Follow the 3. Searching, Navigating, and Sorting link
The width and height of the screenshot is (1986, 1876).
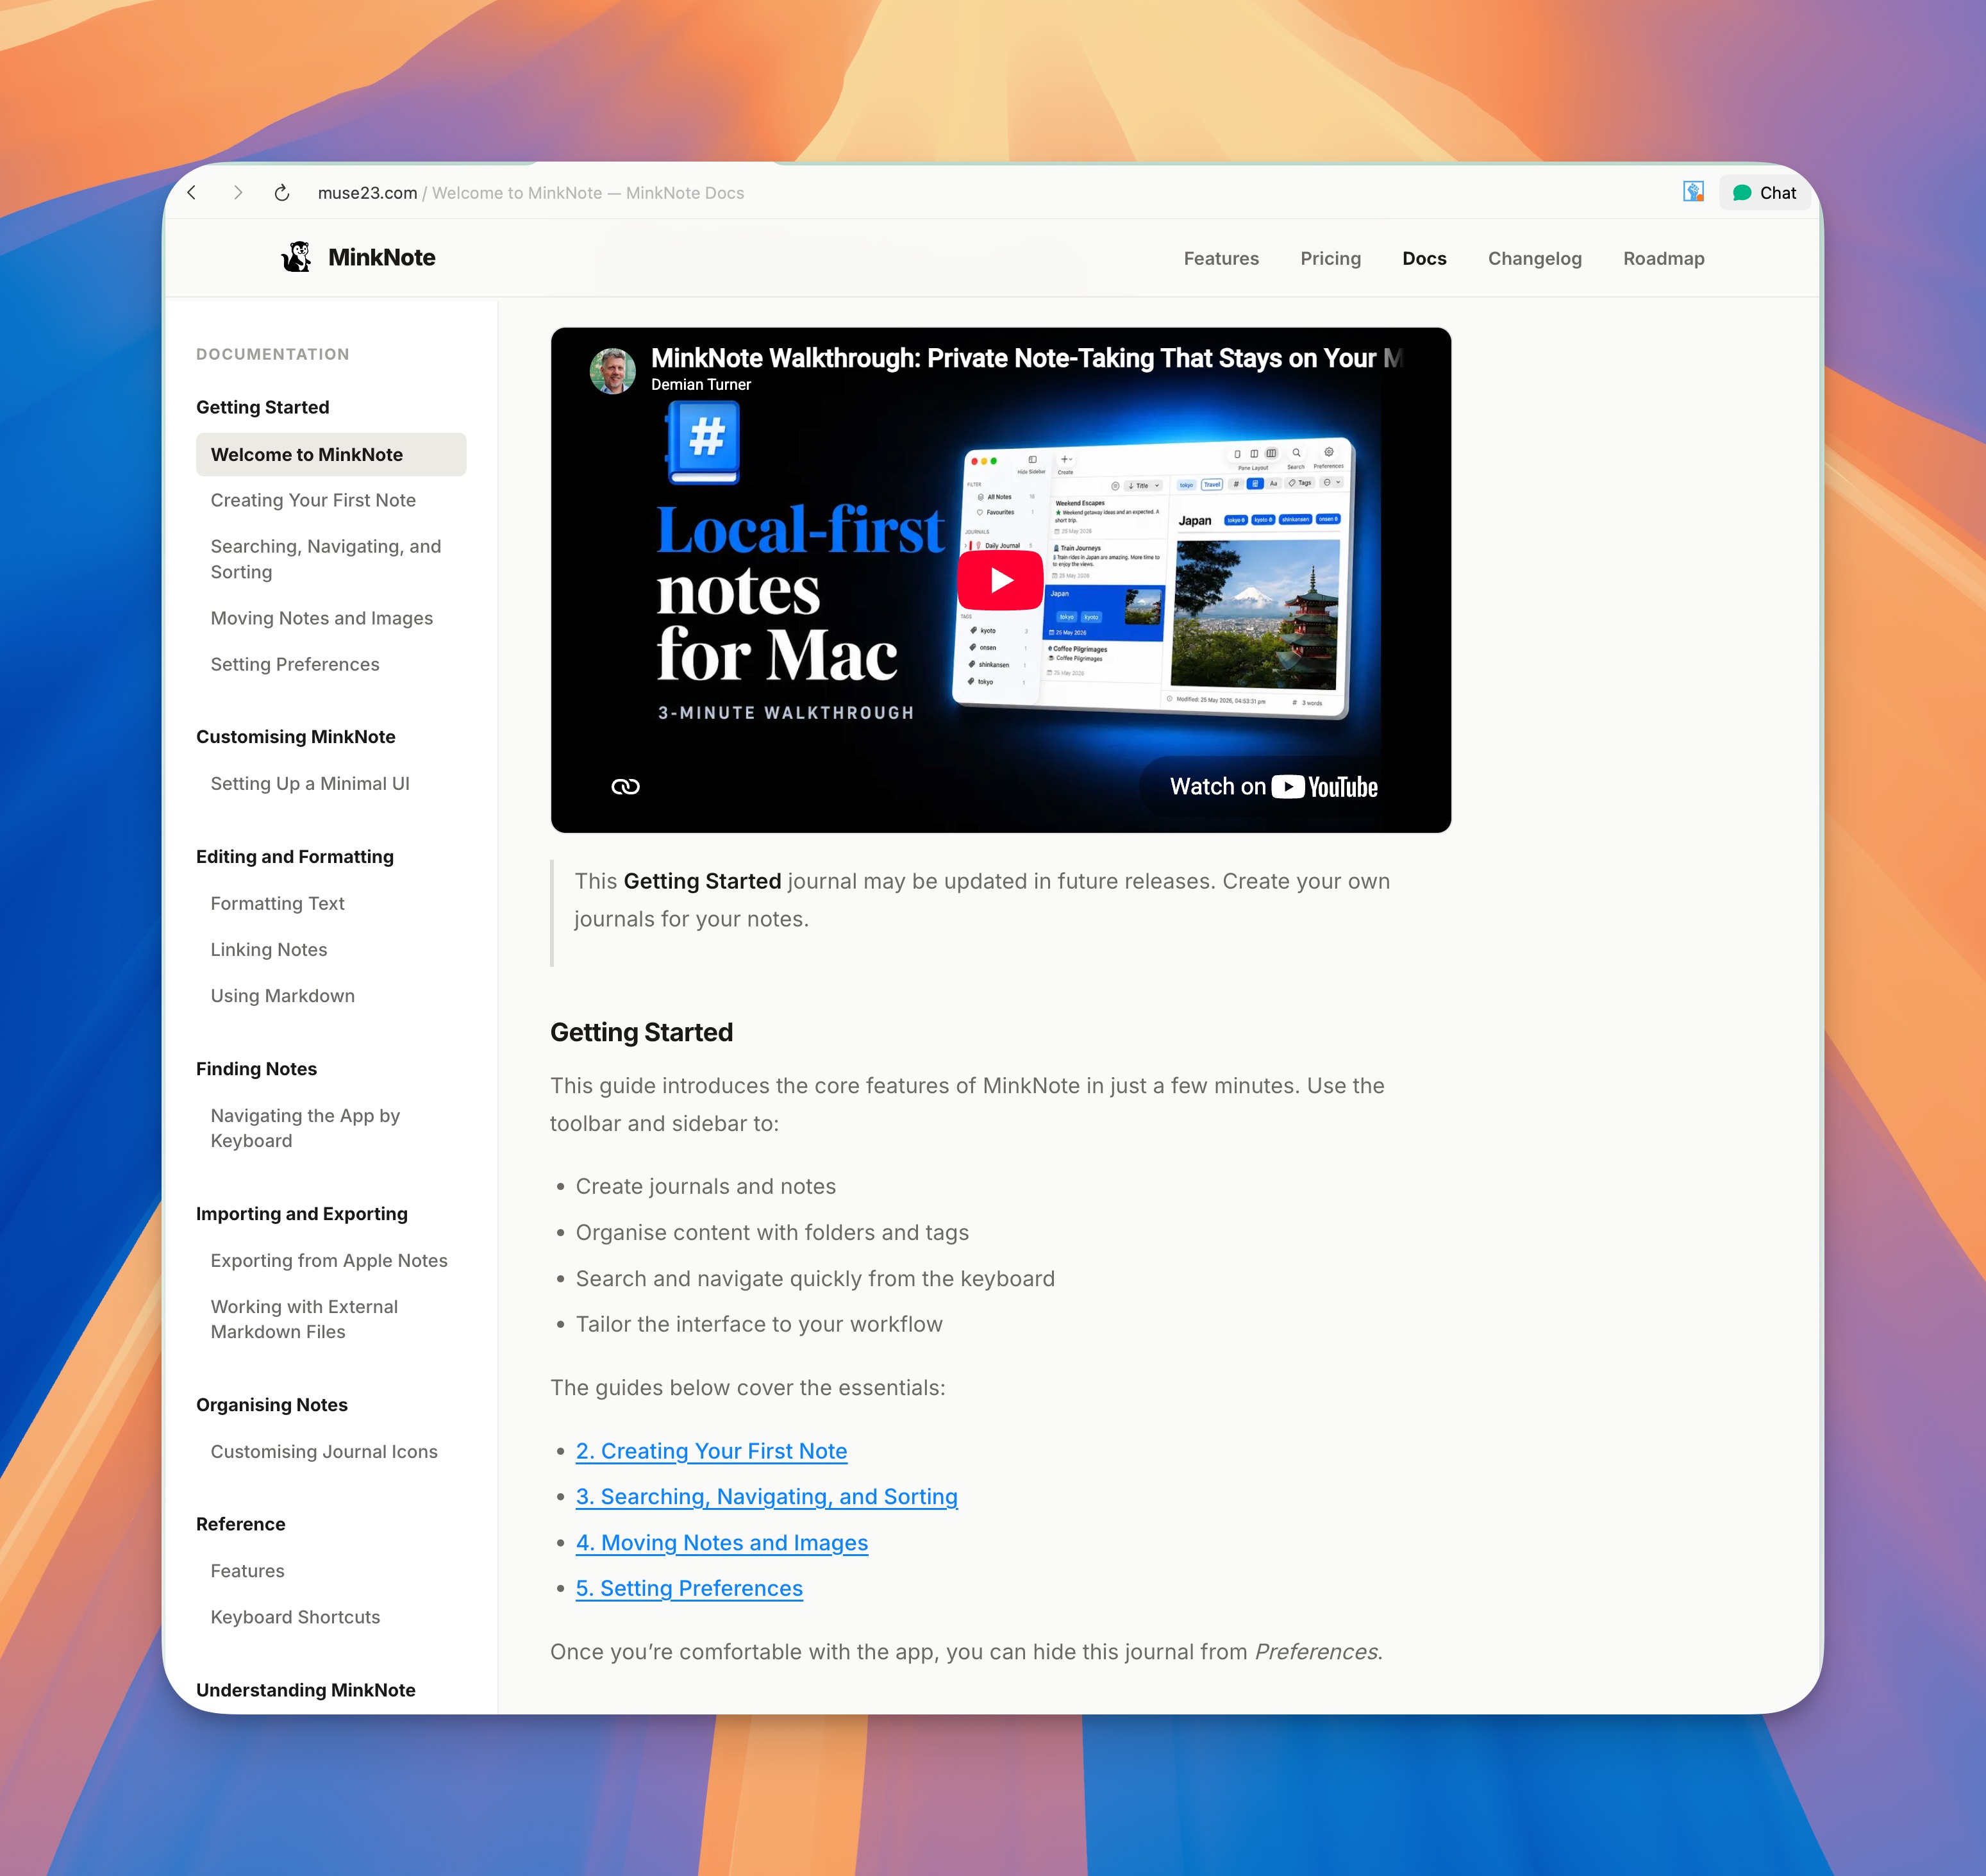(766, 1497)
